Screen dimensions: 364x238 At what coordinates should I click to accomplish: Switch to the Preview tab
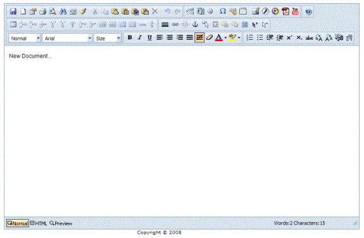[x=61, y=223]
